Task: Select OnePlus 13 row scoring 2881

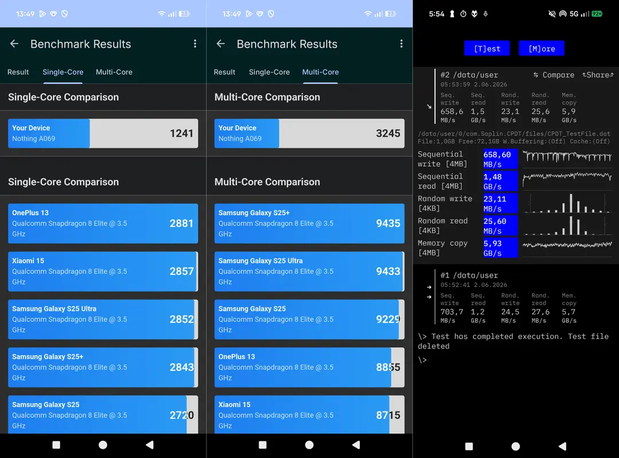Action: coord(103,223)
